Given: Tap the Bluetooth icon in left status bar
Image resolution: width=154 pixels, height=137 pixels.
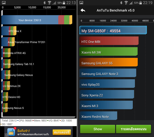Looking at the screenshot, I should (x=45, y=3).
